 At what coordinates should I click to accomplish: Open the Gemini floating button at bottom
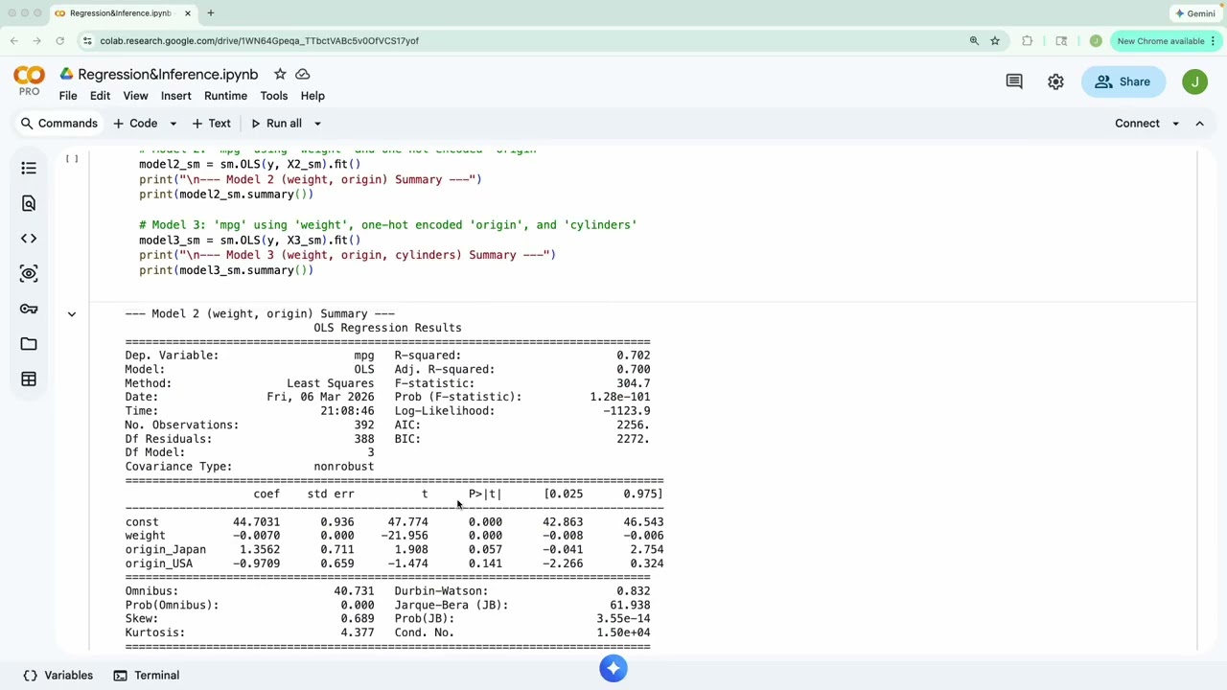613,668
